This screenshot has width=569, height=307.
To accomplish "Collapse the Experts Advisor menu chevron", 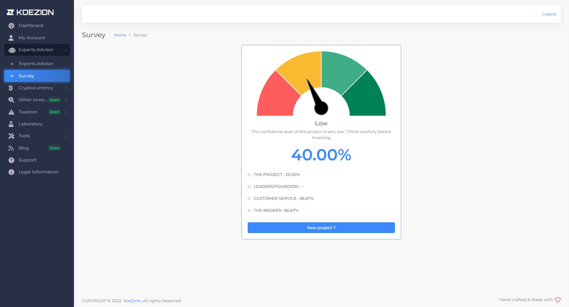I will point(66,50).
